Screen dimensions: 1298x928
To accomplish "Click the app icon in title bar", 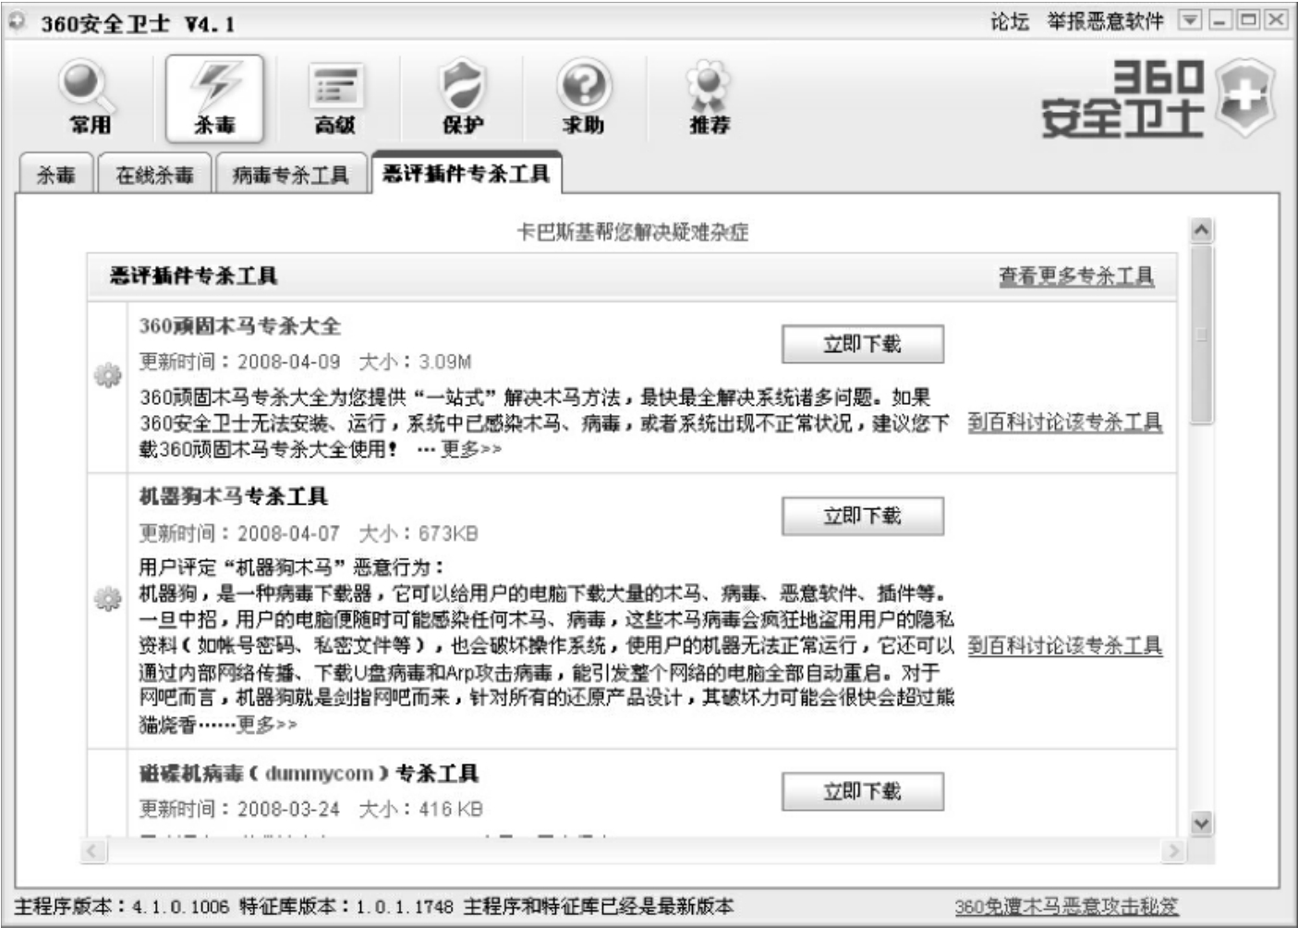I will tap(18, 21).
